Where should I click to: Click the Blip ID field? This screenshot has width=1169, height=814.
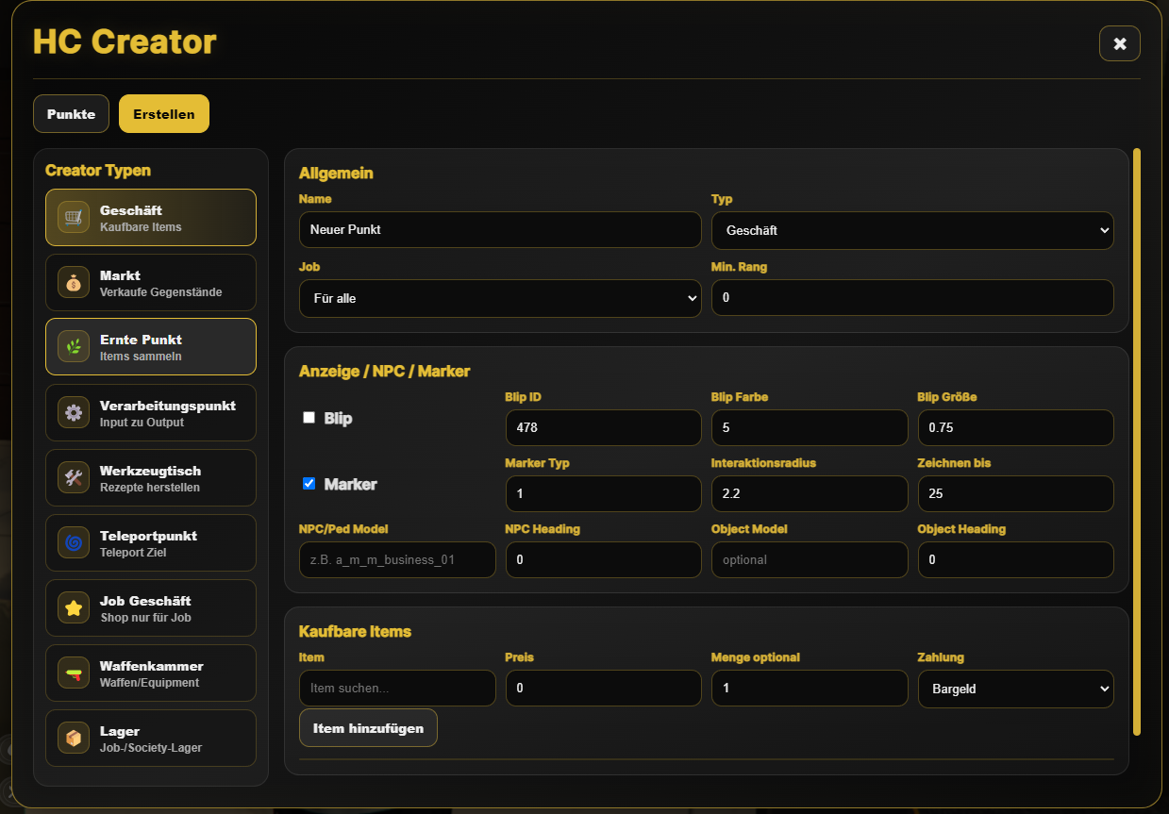tap(604, 427)
